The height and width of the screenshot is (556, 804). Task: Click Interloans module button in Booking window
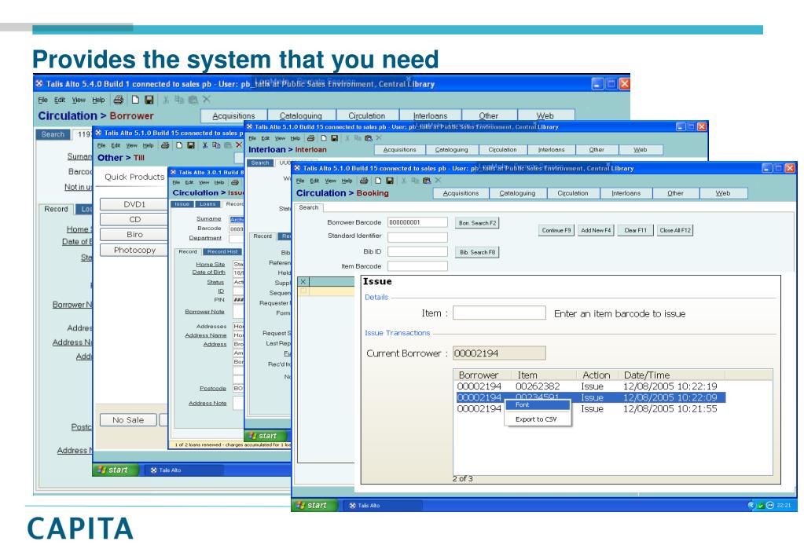coord(626,193)
